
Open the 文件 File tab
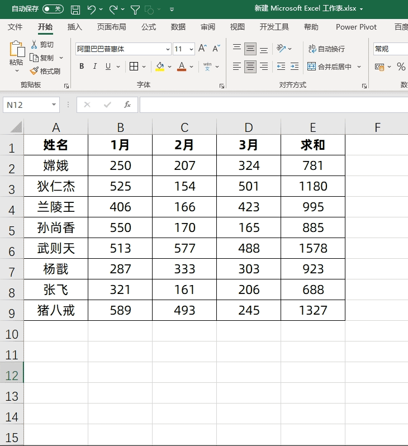[15, 27]
